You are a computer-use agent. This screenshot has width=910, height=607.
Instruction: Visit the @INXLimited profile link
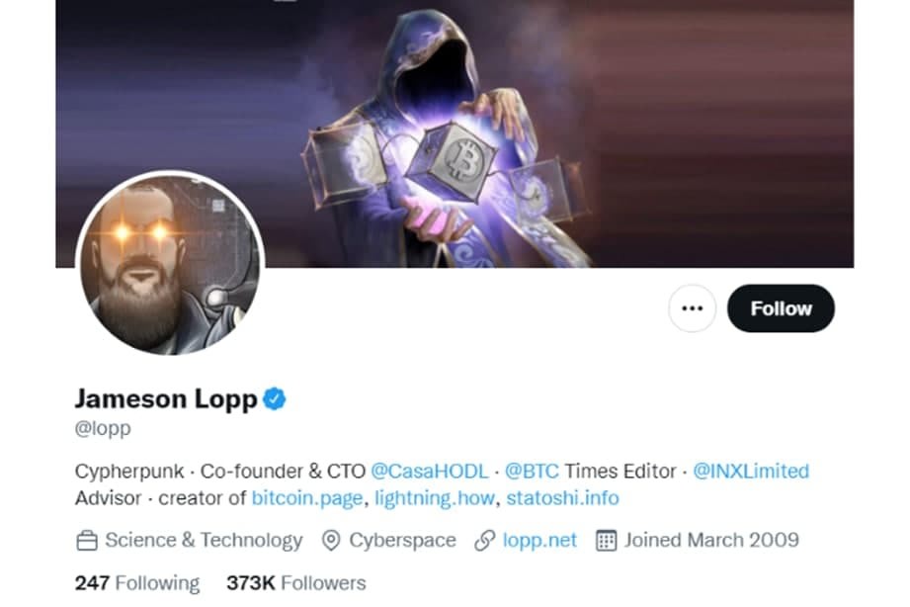[x=751, y=471]
